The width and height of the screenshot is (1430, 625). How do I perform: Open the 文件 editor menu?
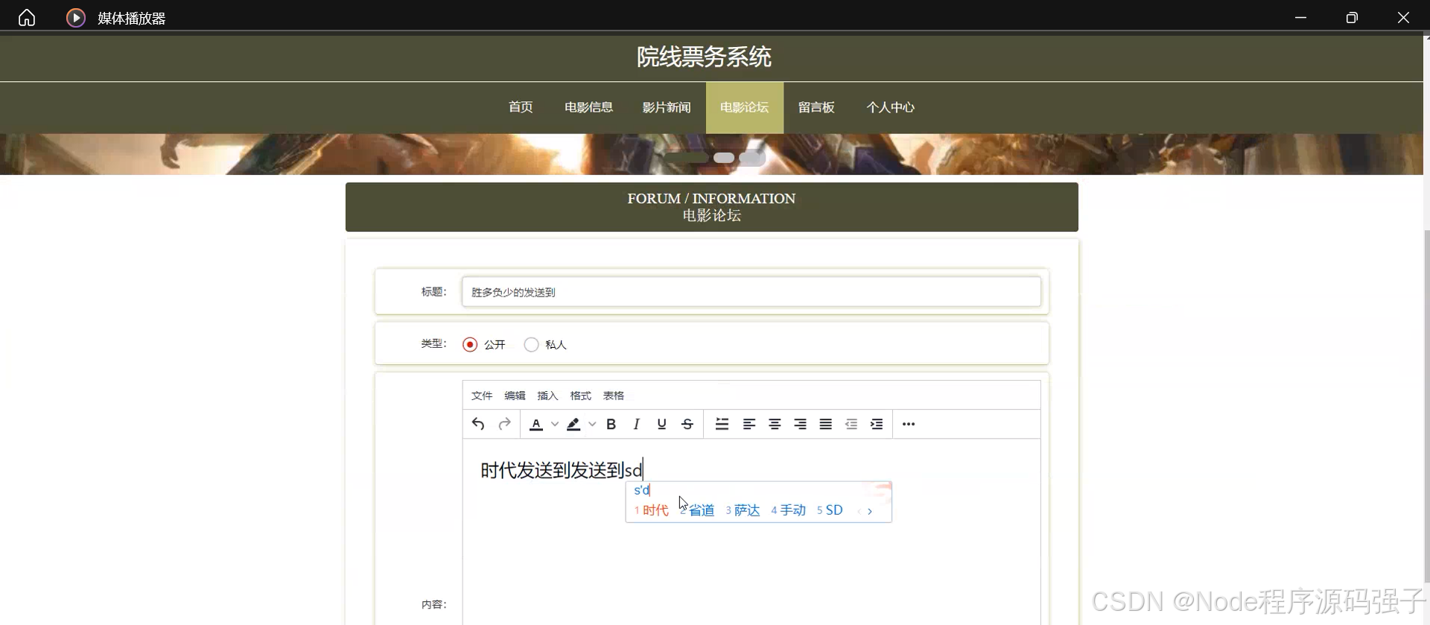(482, 396)
